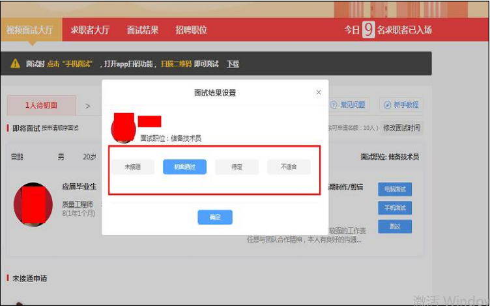The width and height of the screenshot is (490, 306).
Task: Open 新手教程 tutorial icon button
Action: point(401,105)
